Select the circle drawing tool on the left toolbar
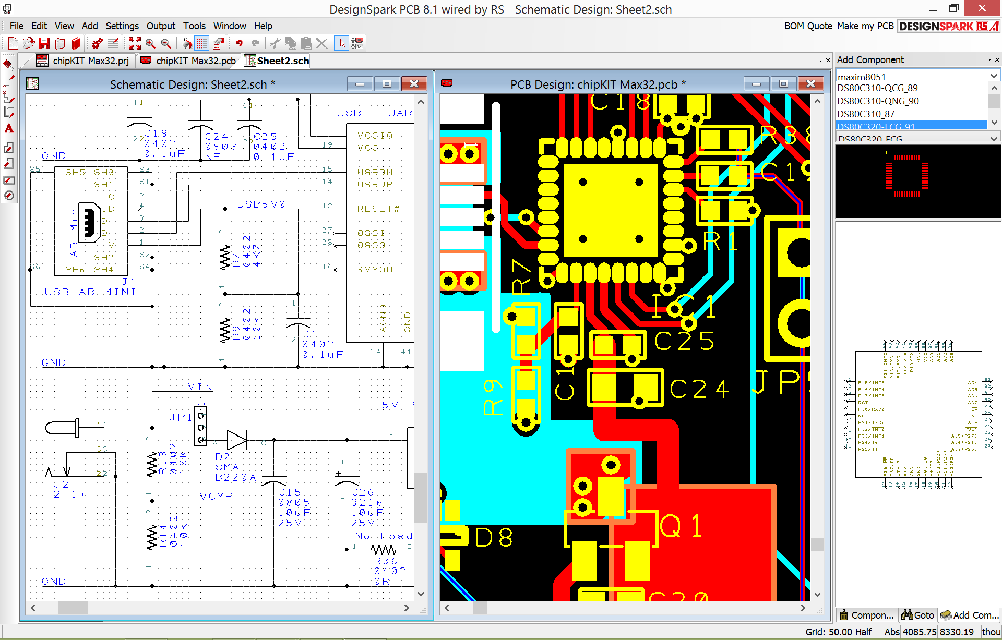Viewport: 1002px width, 640px height. coord(8,196)
